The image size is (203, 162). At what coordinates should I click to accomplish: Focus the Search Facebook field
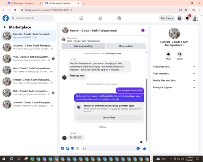pyautogui.click(x=32, y=18)
